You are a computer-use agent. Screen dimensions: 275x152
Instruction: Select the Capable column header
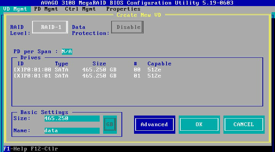coord(159,64)
